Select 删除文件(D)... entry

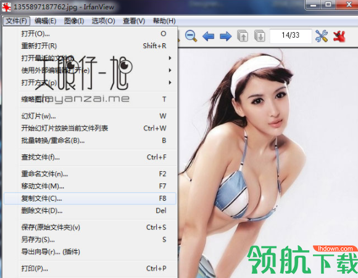click(x=90, y=211)
